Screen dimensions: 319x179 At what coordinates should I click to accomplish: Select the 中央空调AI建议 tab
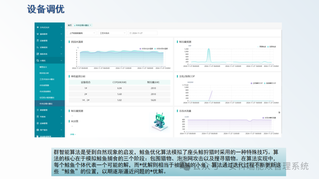point(83,25)
